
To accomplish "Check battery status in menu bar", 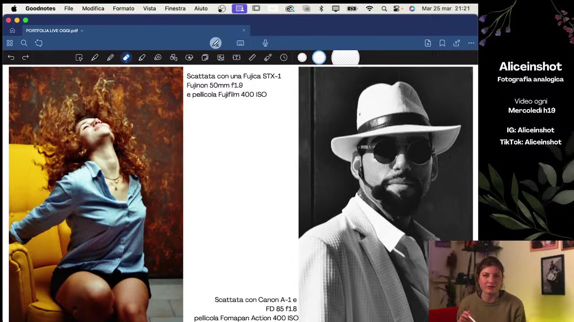I will 352,8.
